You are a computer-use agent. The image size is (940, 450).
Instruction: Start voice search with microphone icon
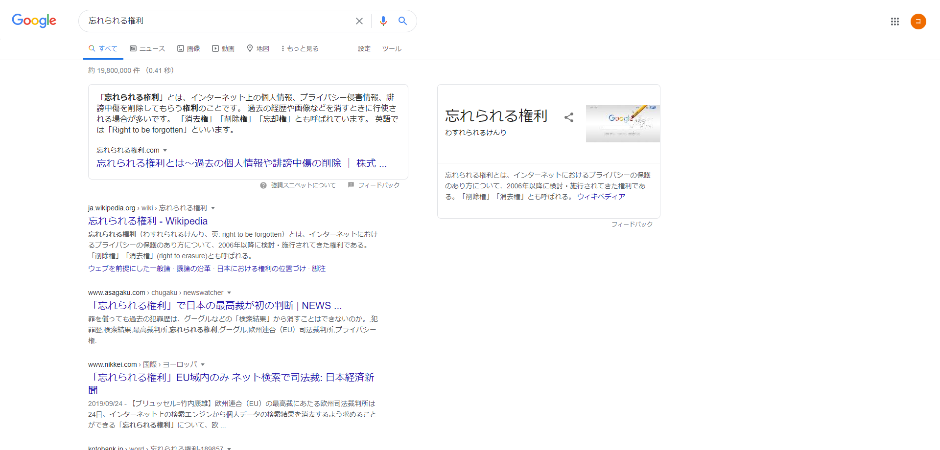click(383, 21)
